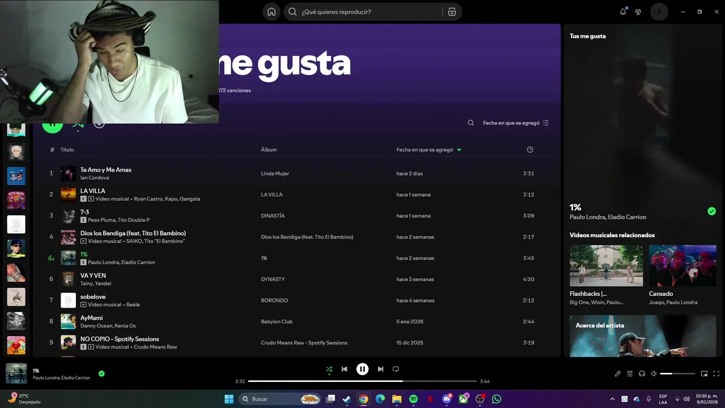
Task: Skip to the next track
Action: coord(381,369)
